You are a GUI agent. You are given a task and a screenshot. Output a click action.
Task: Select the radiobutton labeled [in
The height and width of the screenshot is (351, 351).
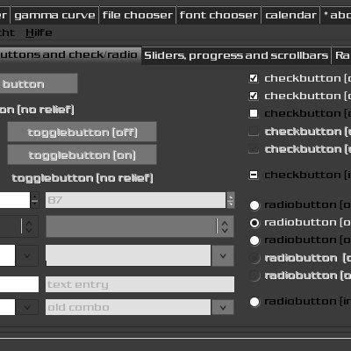(254, 302)
